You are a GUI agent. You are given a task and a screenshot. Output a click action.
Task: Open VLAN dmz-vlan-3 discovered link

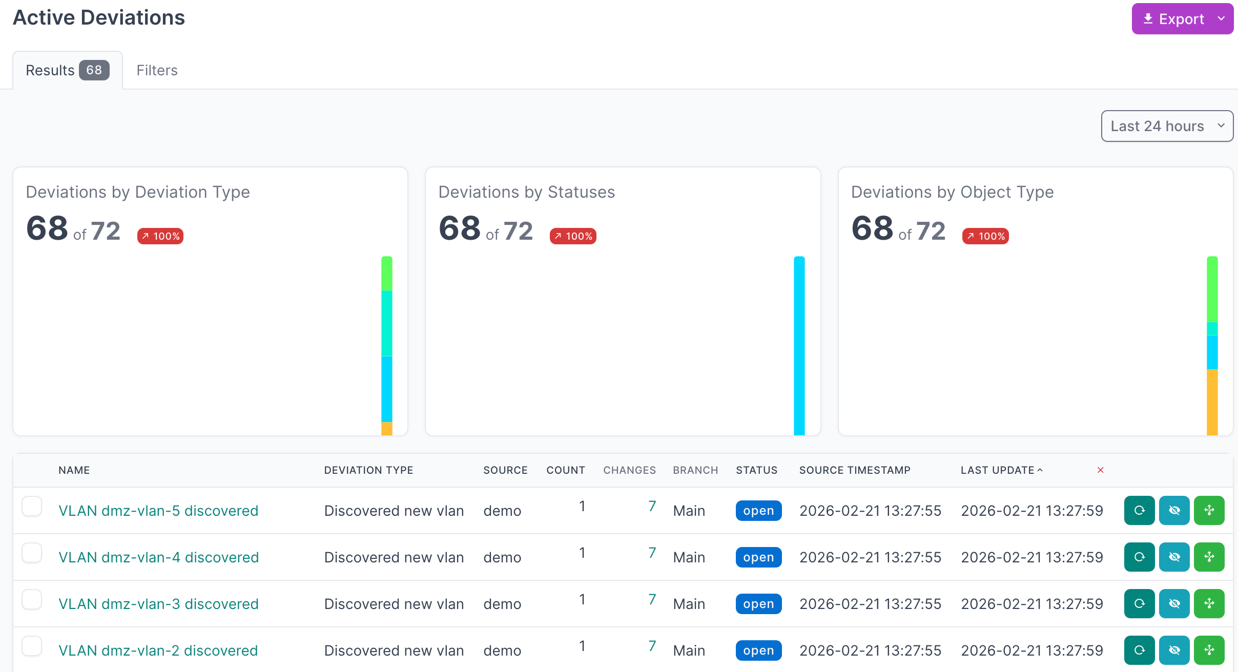[158, 604]
